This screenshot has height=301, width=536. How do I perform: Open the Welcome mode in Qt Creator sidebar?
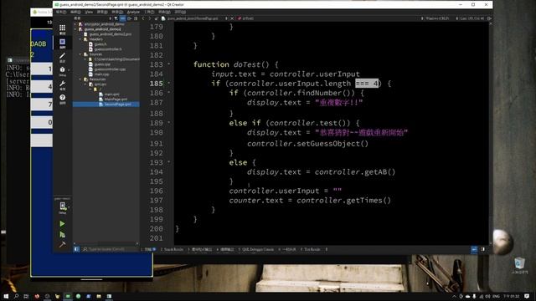click(x=62, y=29)
